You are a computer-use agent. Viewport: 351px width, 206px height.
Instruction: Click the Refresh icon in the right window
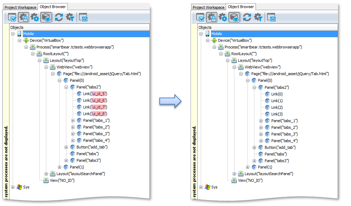point(247,17)
